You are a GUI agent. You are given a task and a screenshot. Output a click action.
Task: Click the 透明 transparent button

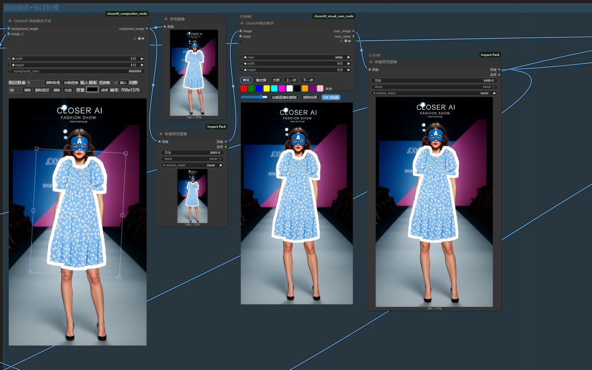[x=105, y=90]
